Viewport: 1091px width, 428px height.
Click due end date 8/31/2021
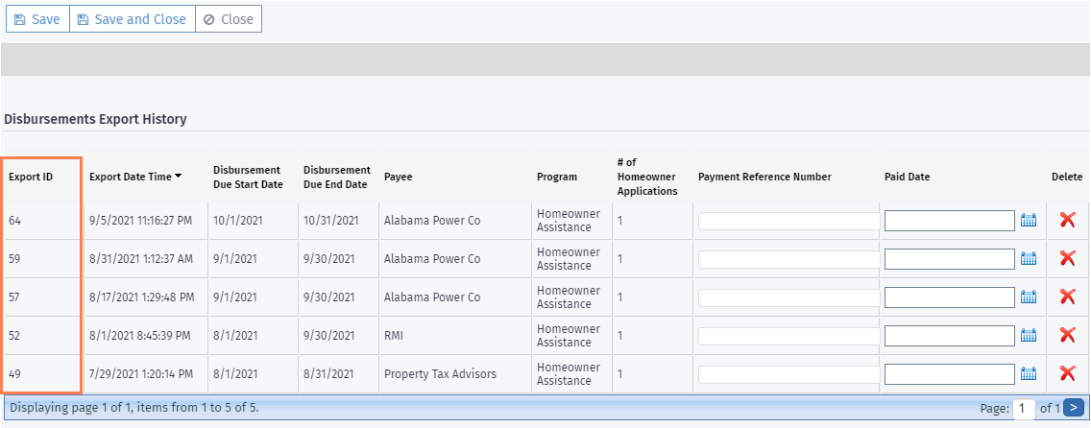tap(329, 373)
